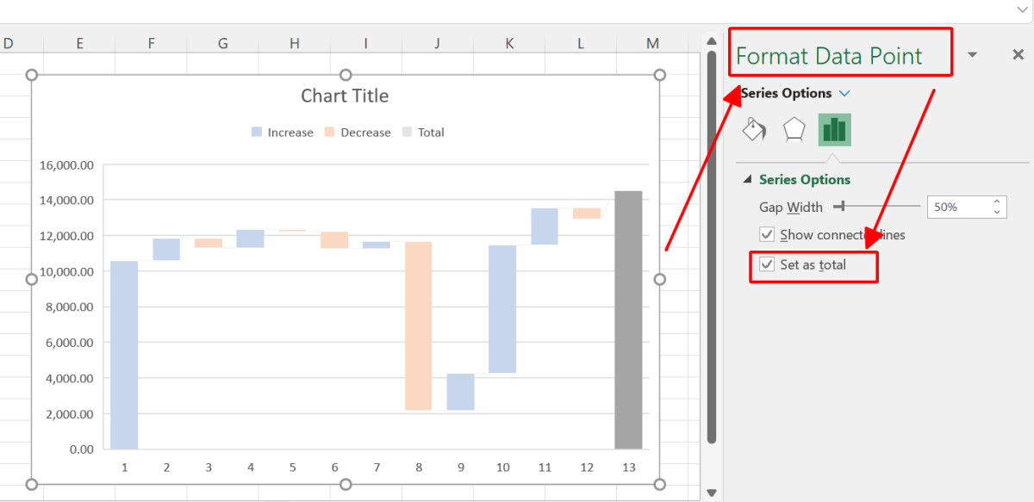Click the vertical scrollbar up arrow
Screen dimensions: 1034x502
click(x=711, y=40)
